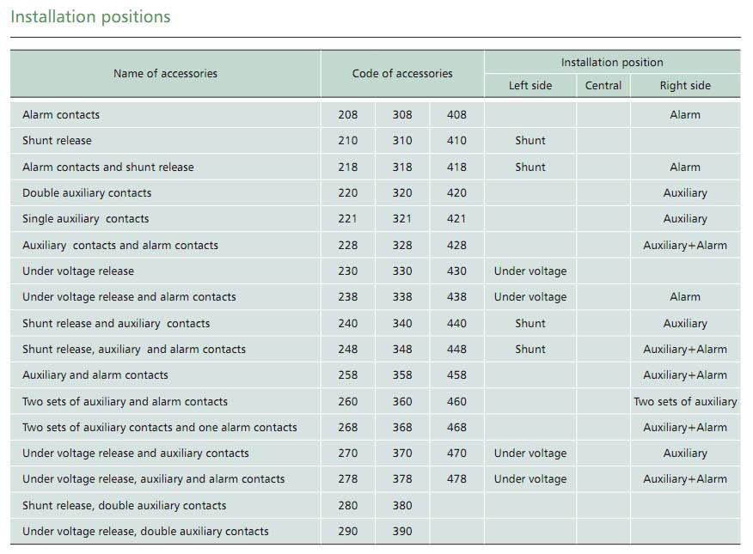The height and width of the screenshot is (554, 753).
Task: Click the 'Central' sub-header
Action: click(x=603, y=85)
